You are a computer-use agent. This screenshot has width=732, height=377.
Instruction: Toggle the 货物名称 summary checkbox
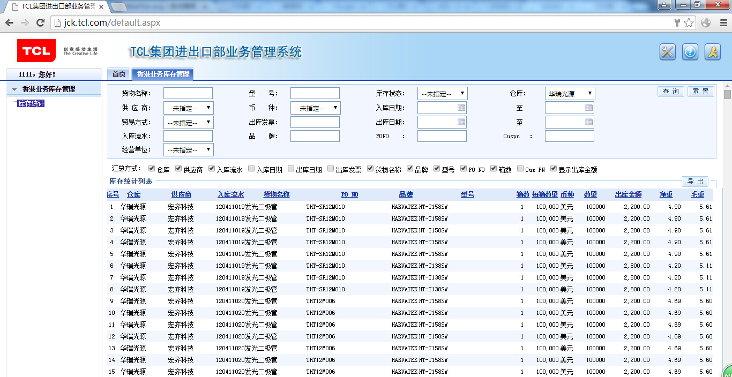370,169
